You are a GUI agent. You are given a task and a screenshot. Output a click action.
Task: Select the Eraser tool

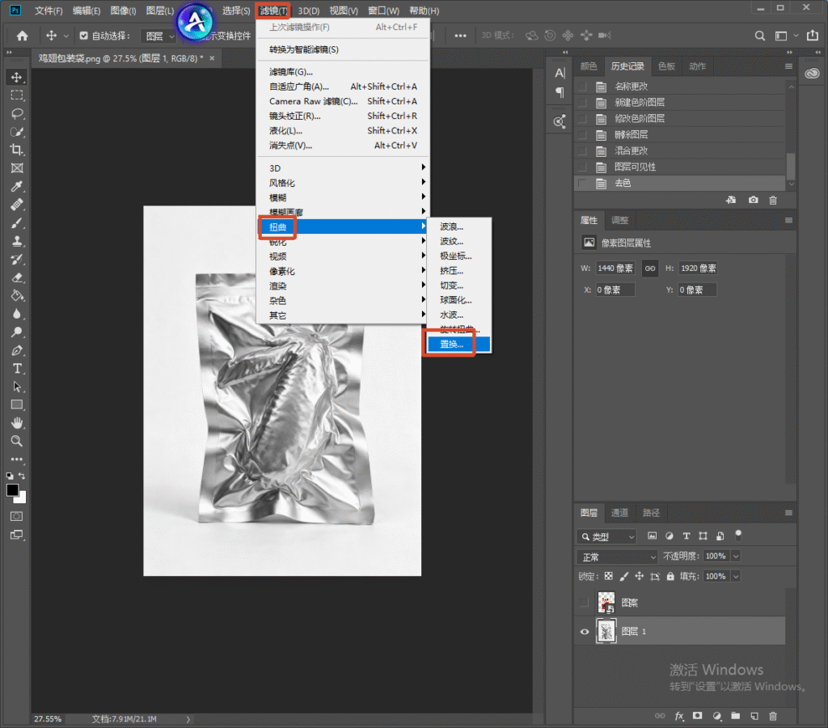click(17, 278)
